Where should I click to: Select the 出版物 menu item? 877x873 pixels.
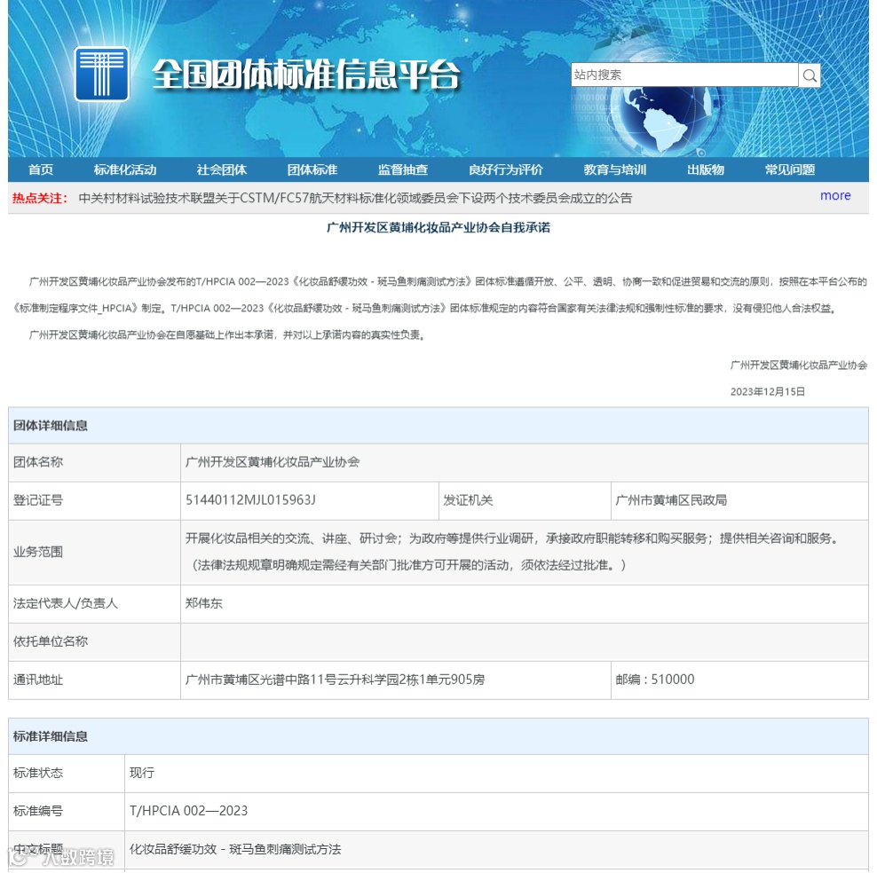point(706,170)
